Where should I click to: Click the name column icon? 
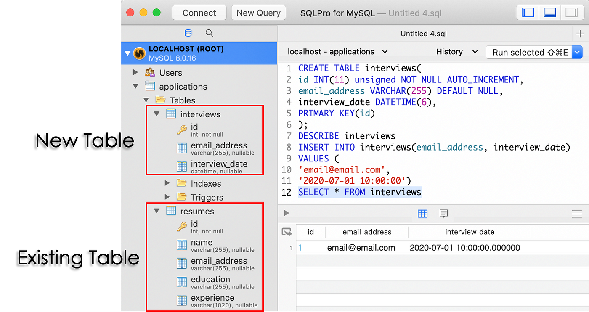coord(182,245)
